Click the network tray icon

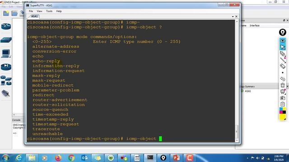(x=263, y=158)
